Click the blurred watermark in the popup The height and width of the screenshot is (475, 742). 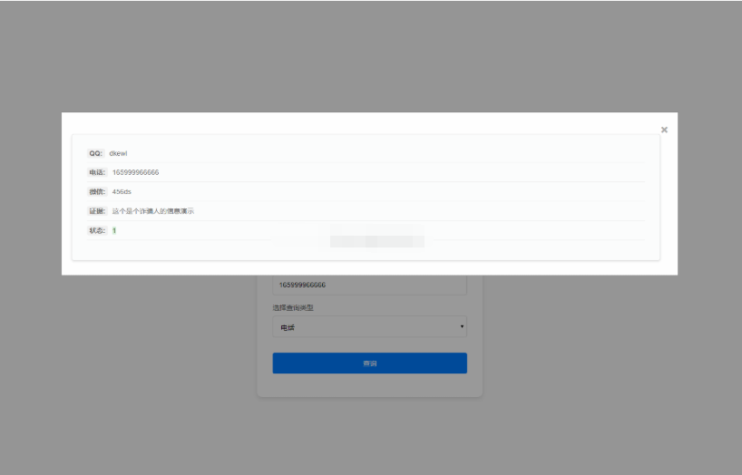(x=376, y=241)
